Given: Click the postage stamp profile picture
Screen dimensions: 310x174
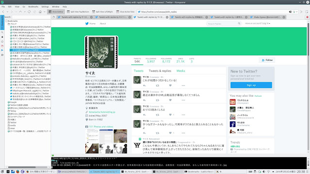Looking at the screenshot, I should tap(101, 52).
